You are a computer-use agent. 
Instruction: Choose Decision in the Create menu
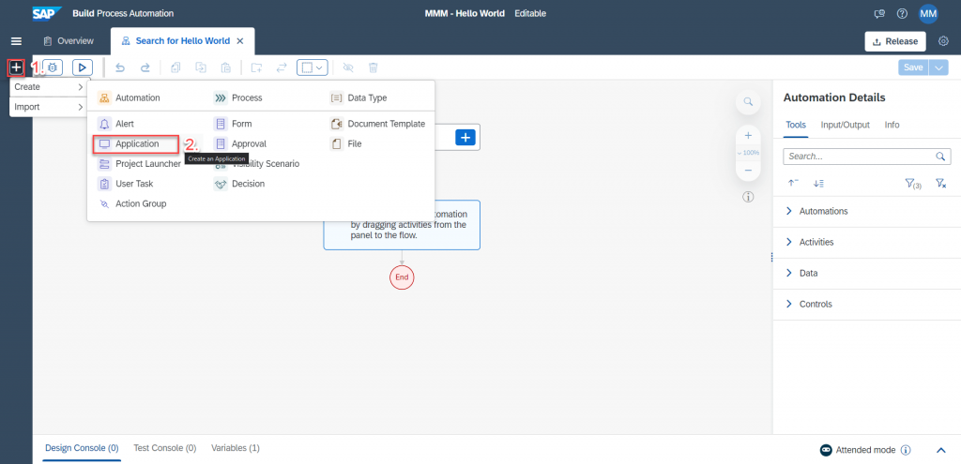click(x=239, y=184)
